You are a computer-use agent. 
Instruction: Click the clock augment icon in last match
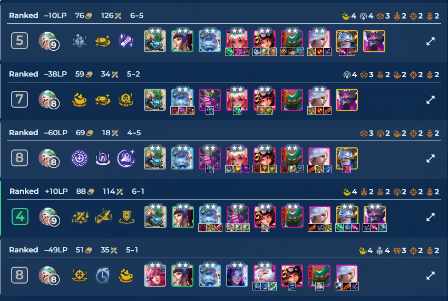point(103,276)
